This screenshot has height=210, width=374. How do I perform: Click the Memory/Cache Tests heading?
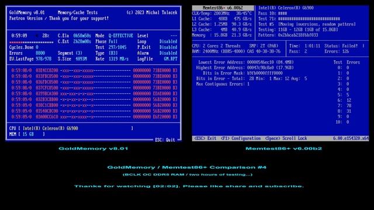pyautogui.click(x=78, y=12)
